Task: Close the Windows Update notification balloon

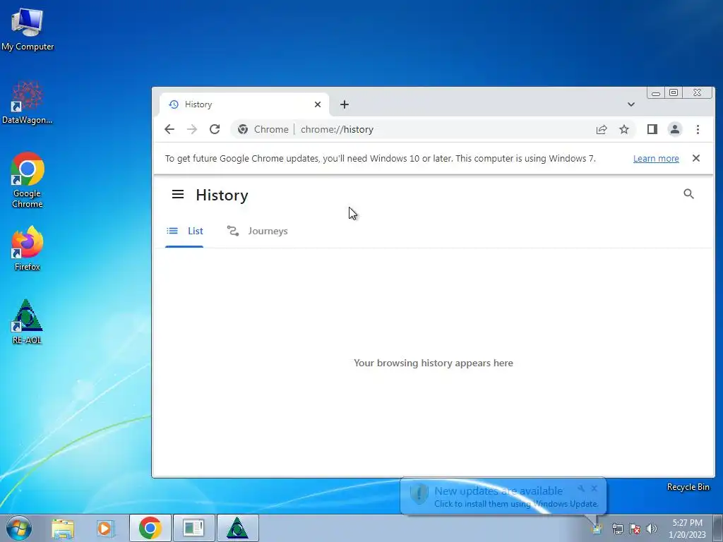Action: (x=594, y=488)
